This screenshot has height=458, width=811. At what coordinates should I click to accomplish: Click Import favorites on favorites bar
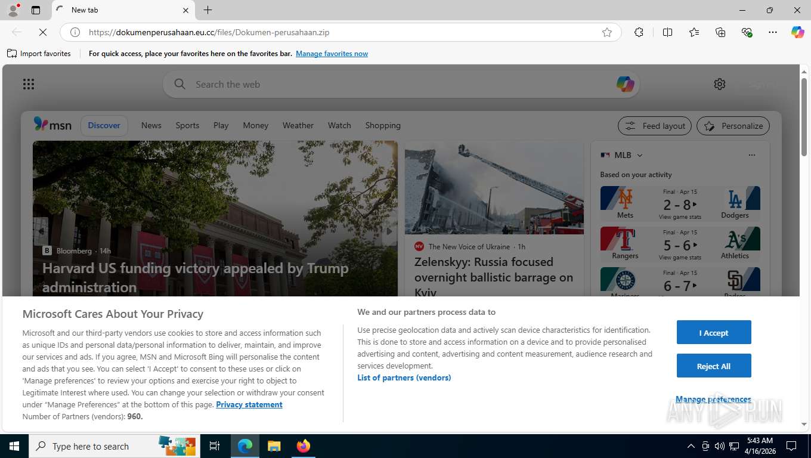(x=39, y=54)
